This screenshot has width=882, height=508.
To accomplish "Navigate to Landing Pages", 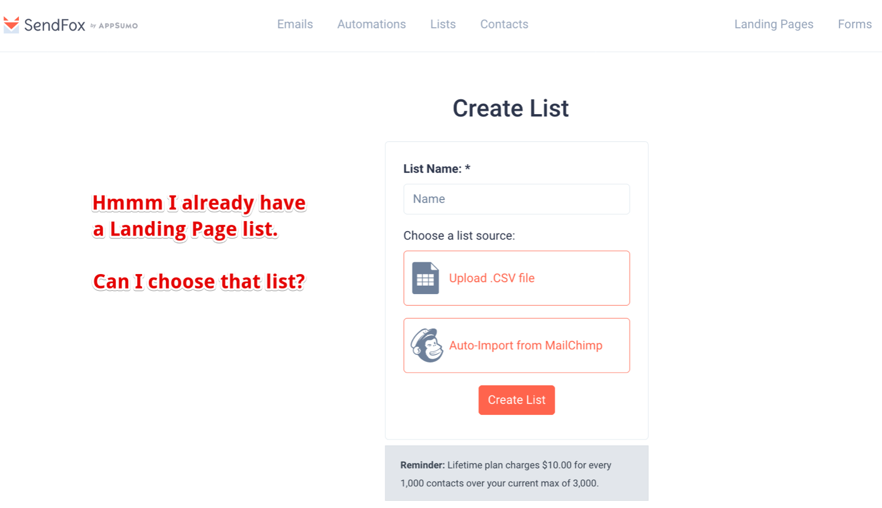I will pyautogui.click(x=773, y=25).
